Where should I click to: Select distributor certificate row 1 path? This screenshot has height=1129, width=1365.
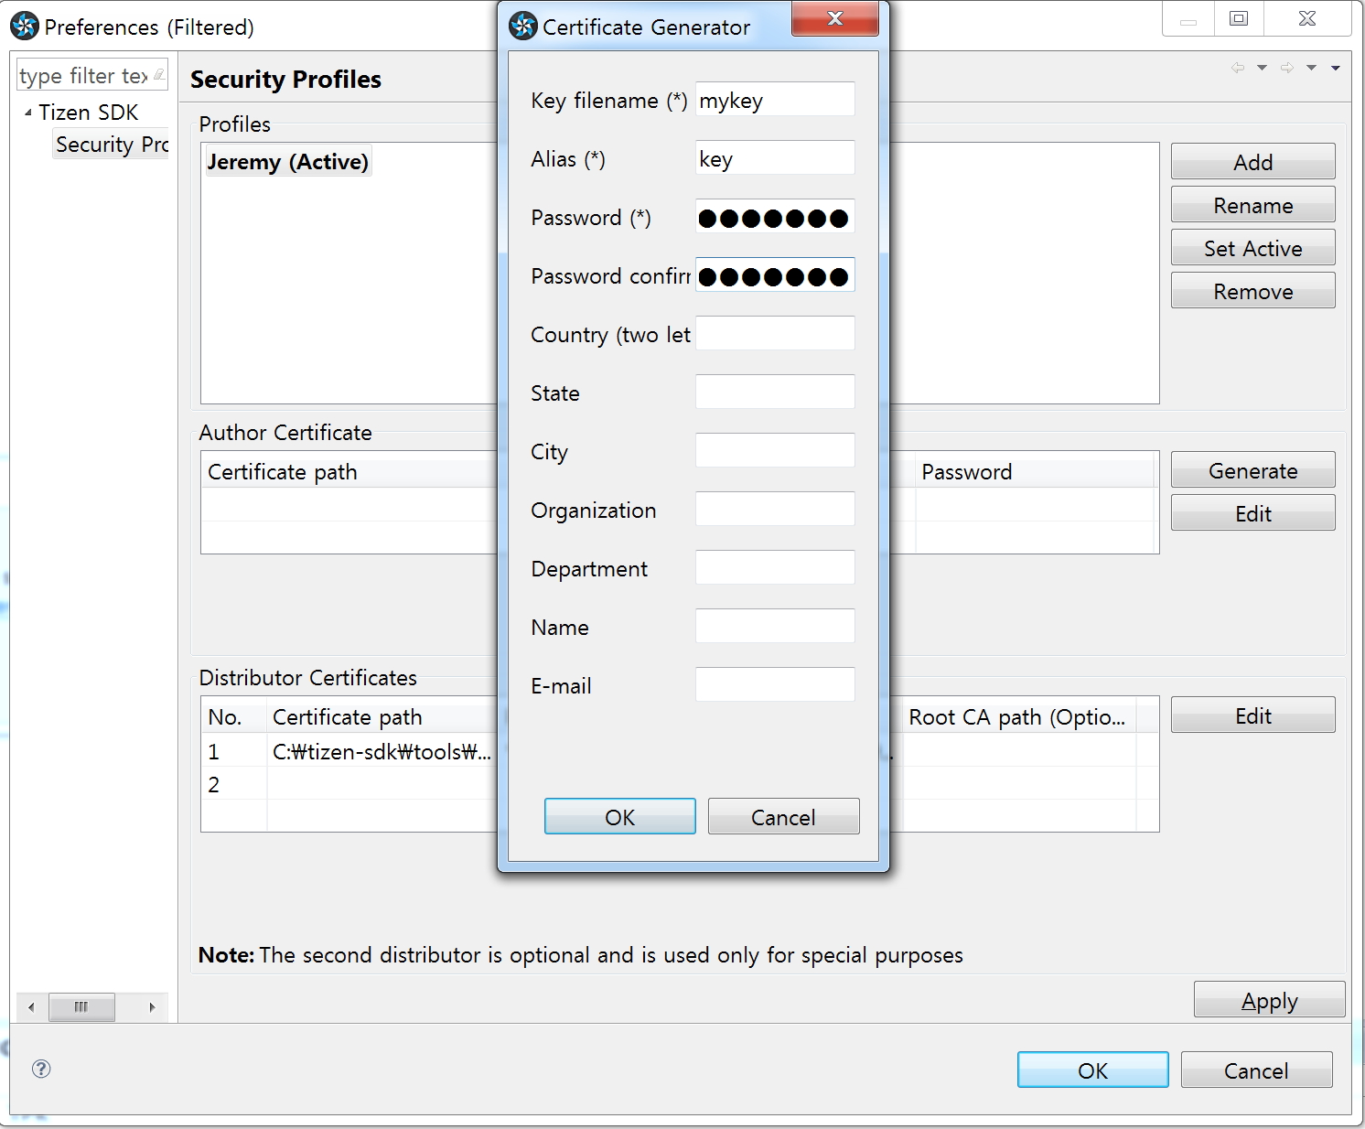pos(382,751)
